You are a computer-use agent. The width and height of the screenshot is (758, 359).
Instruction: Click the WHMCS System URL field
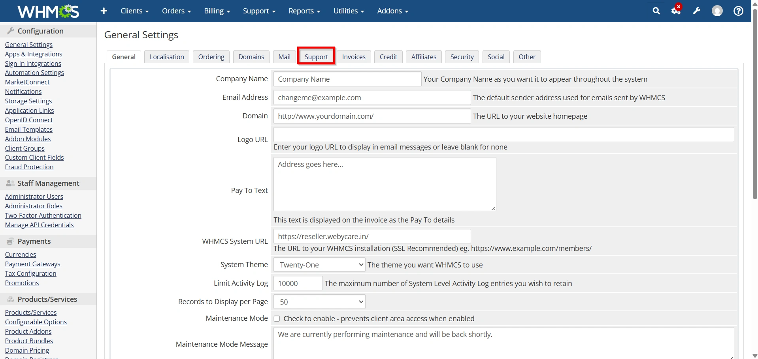(372, 236)
